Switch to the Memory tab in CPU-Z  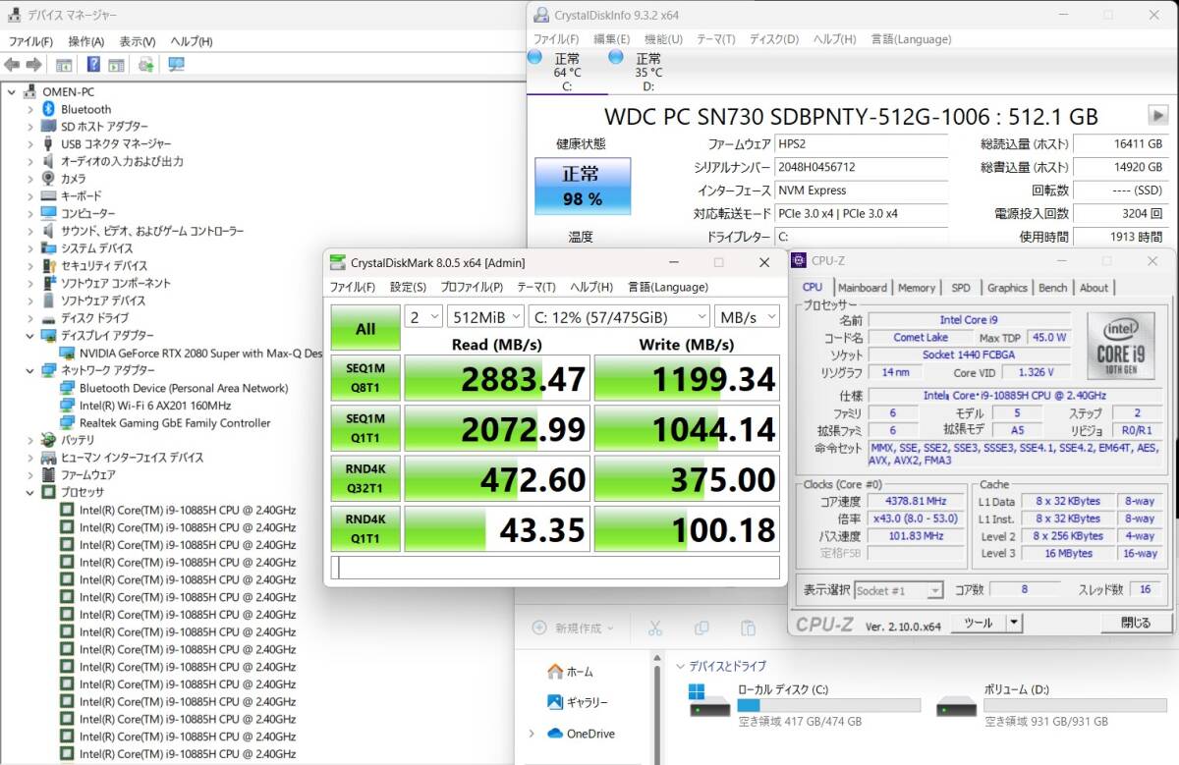pos(917,288)
